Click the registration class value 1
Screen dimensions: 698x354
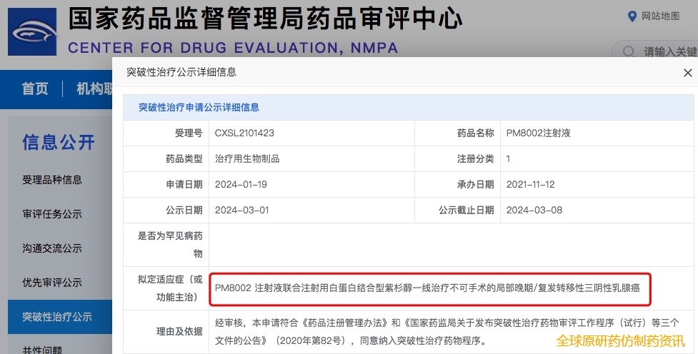[508, 158]
